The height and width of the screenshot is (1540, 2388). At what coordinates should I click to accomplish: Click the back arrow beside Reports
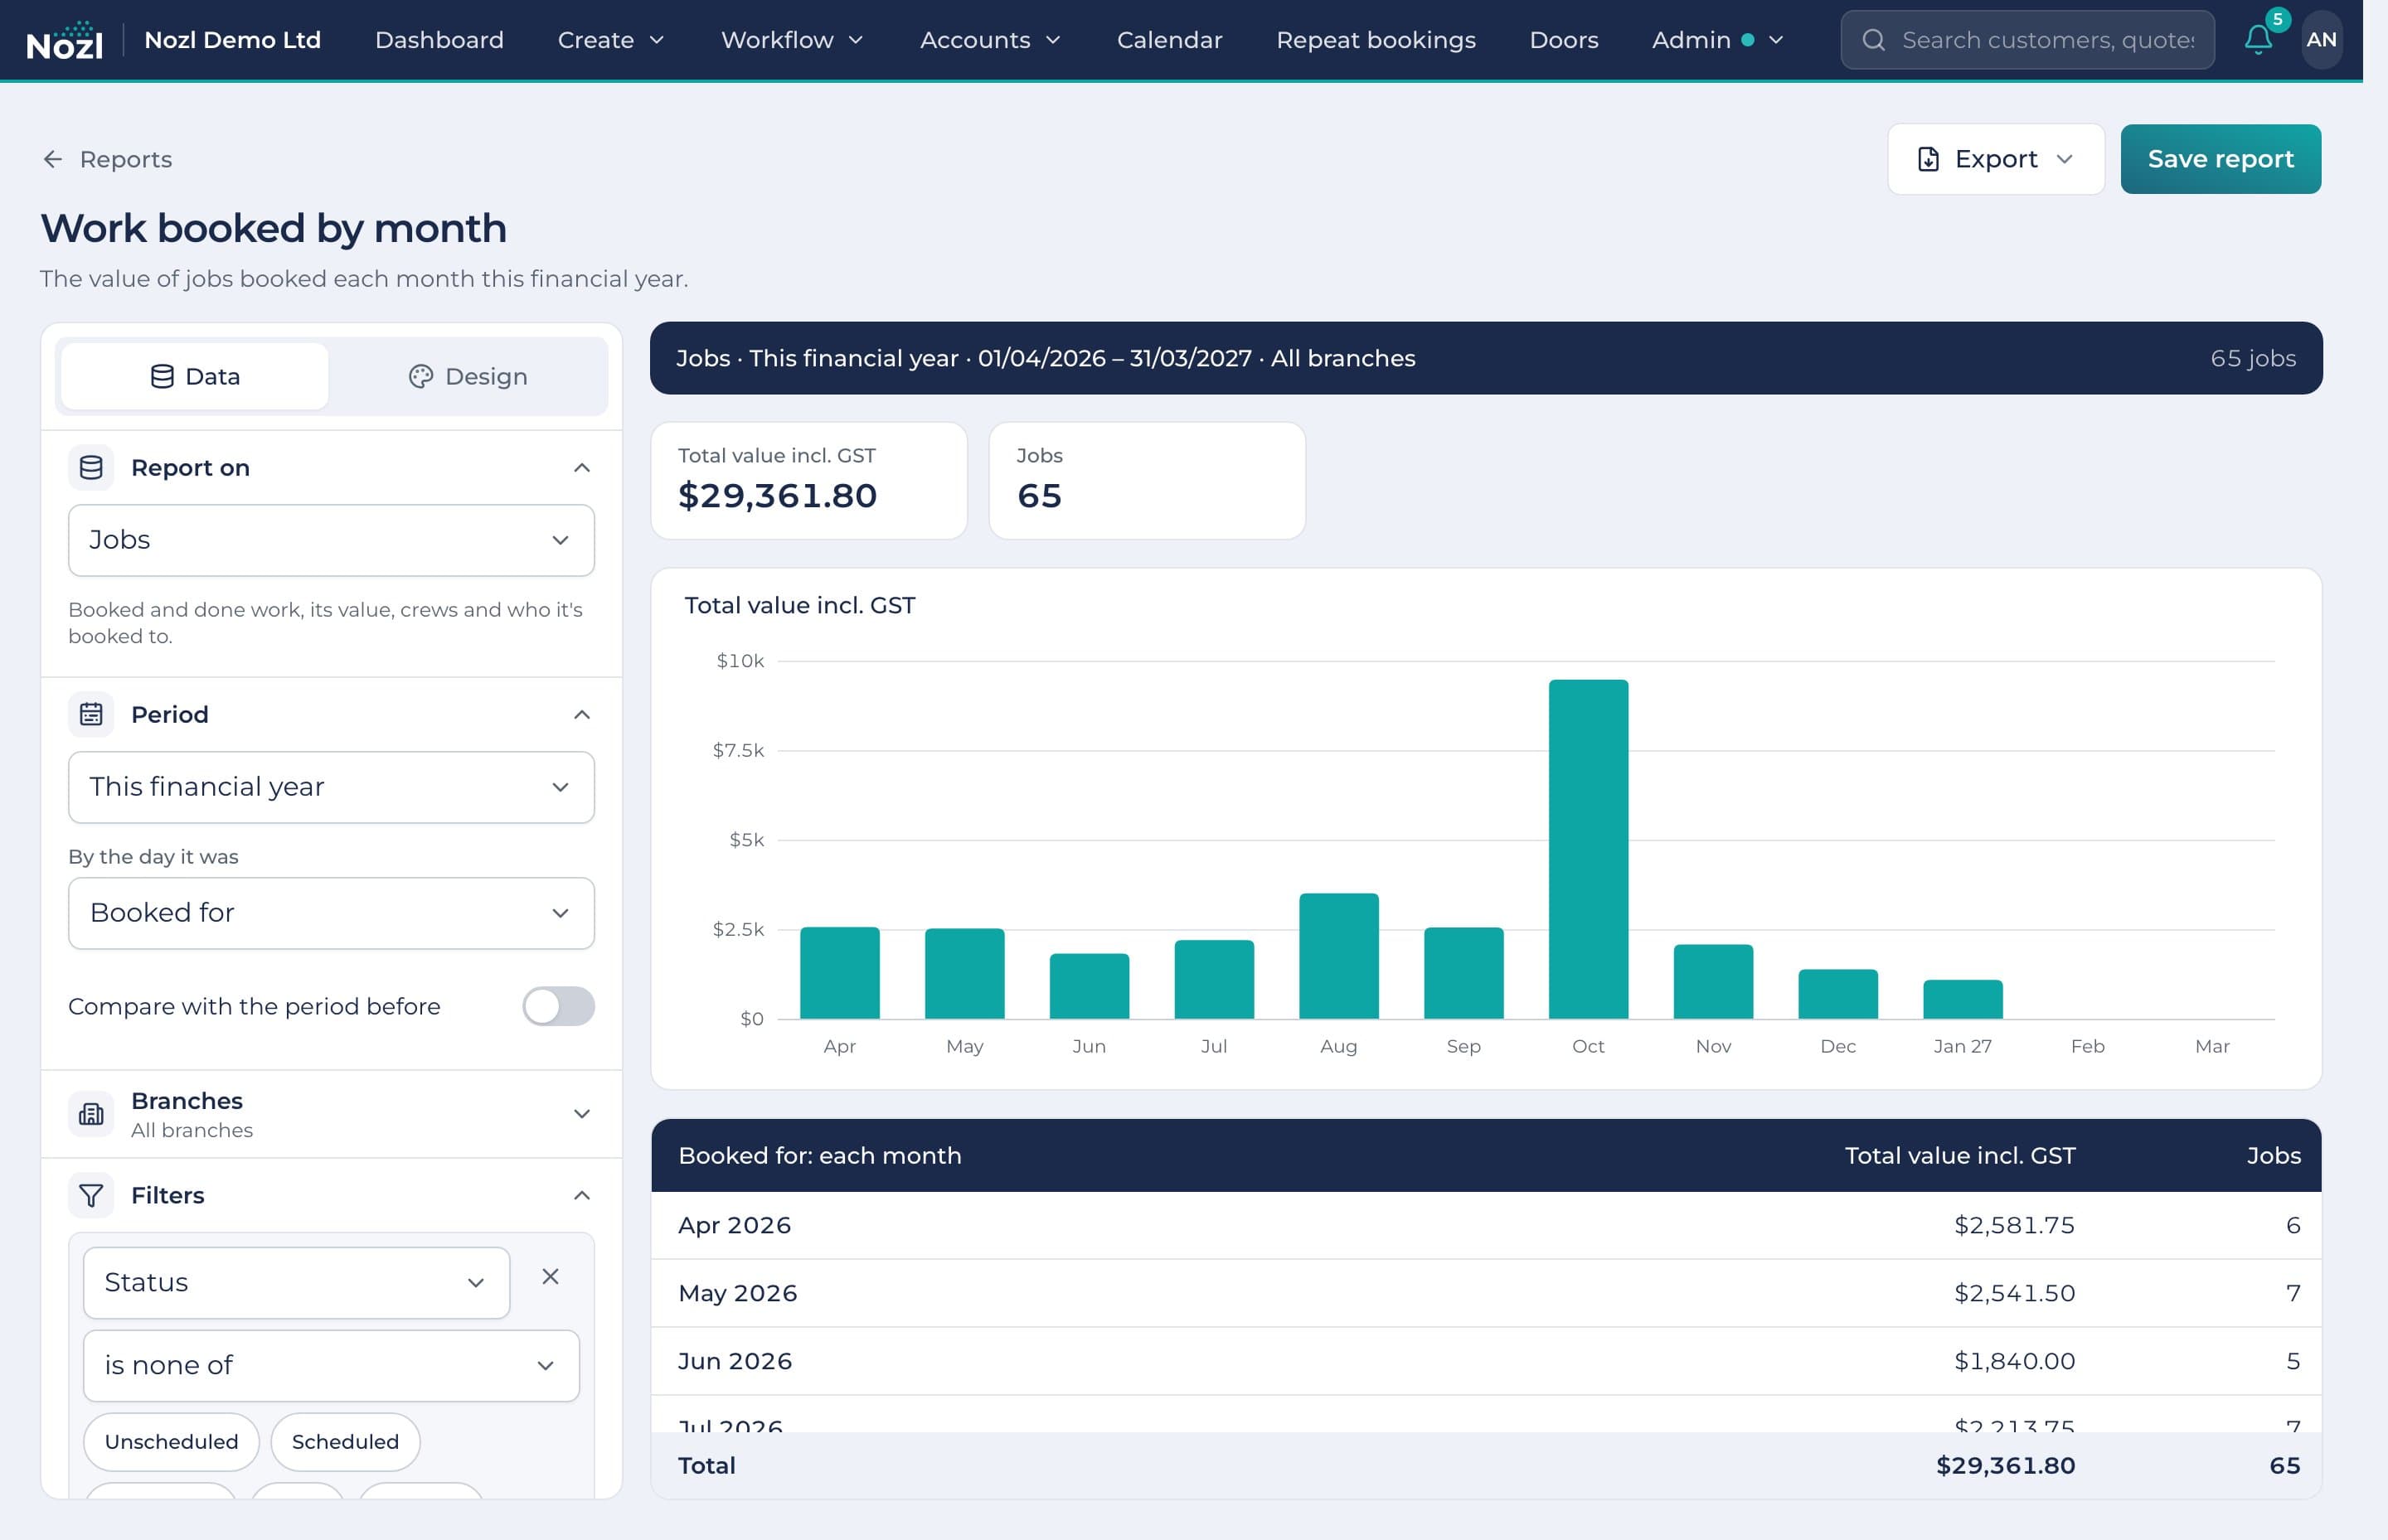[x=53, y=159]
